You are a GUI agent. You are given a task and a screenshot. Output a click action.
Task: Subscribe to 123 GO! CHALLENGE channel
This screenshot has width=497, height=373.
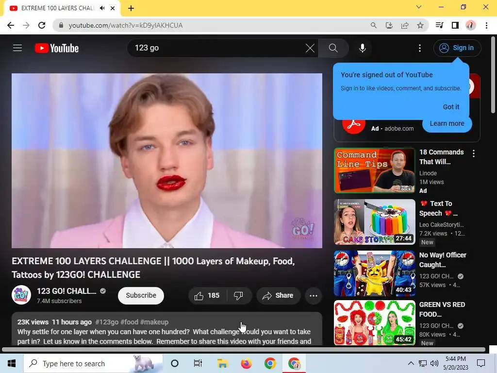141,296
